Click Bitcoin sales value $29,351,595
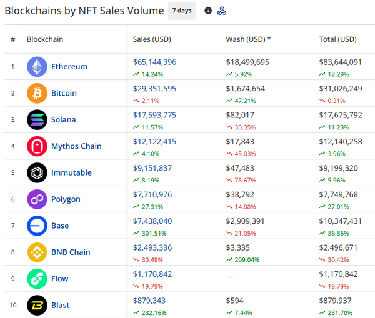 click(x=154, y=89)
